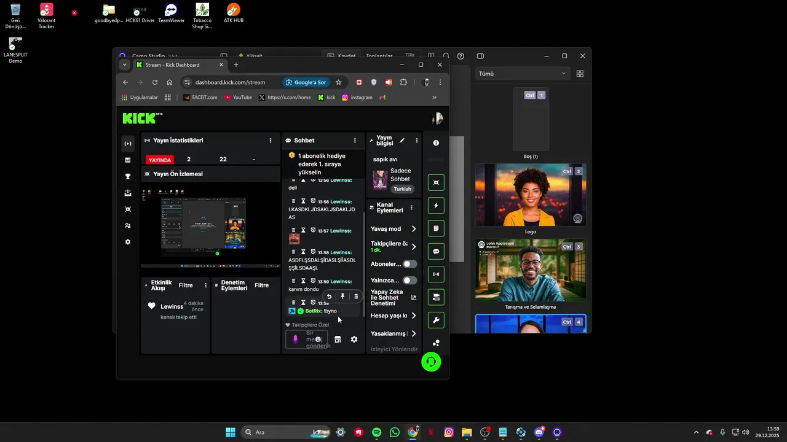Open the green headset support bubble

point(431,362)
